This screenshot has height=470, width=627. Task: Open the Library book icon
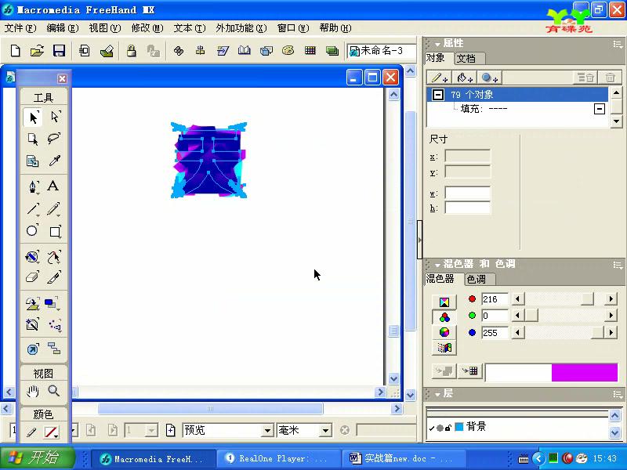point(244,50)
